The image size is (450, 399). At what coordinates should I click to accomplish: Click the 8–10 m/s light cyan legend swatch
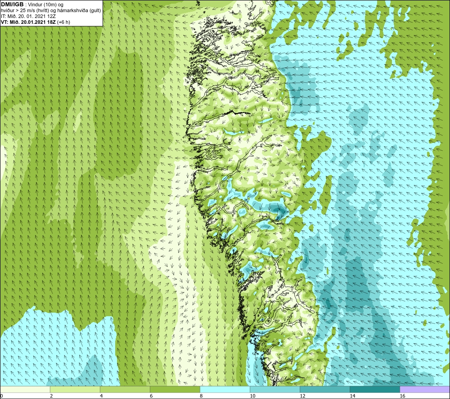tap(225, 389)
